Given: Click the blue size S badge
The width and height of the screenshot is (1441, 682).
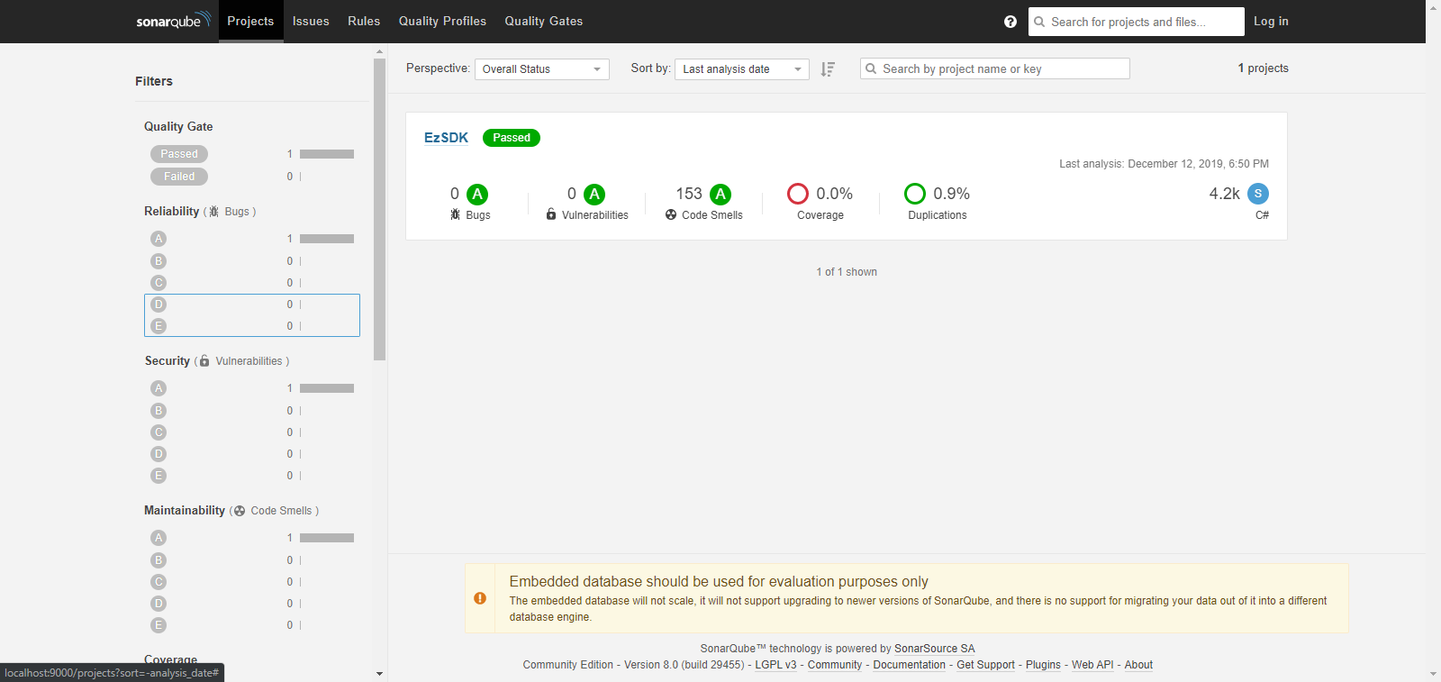Looking at the screenshot, I should click(x=1258, y=194).
